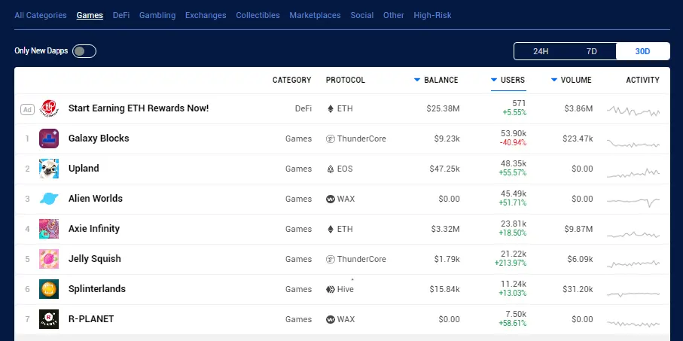The width and height of the screenshot is (683, 341).
Task: Click the ETH protocol icon in ad row
Action: click(331, 109)
